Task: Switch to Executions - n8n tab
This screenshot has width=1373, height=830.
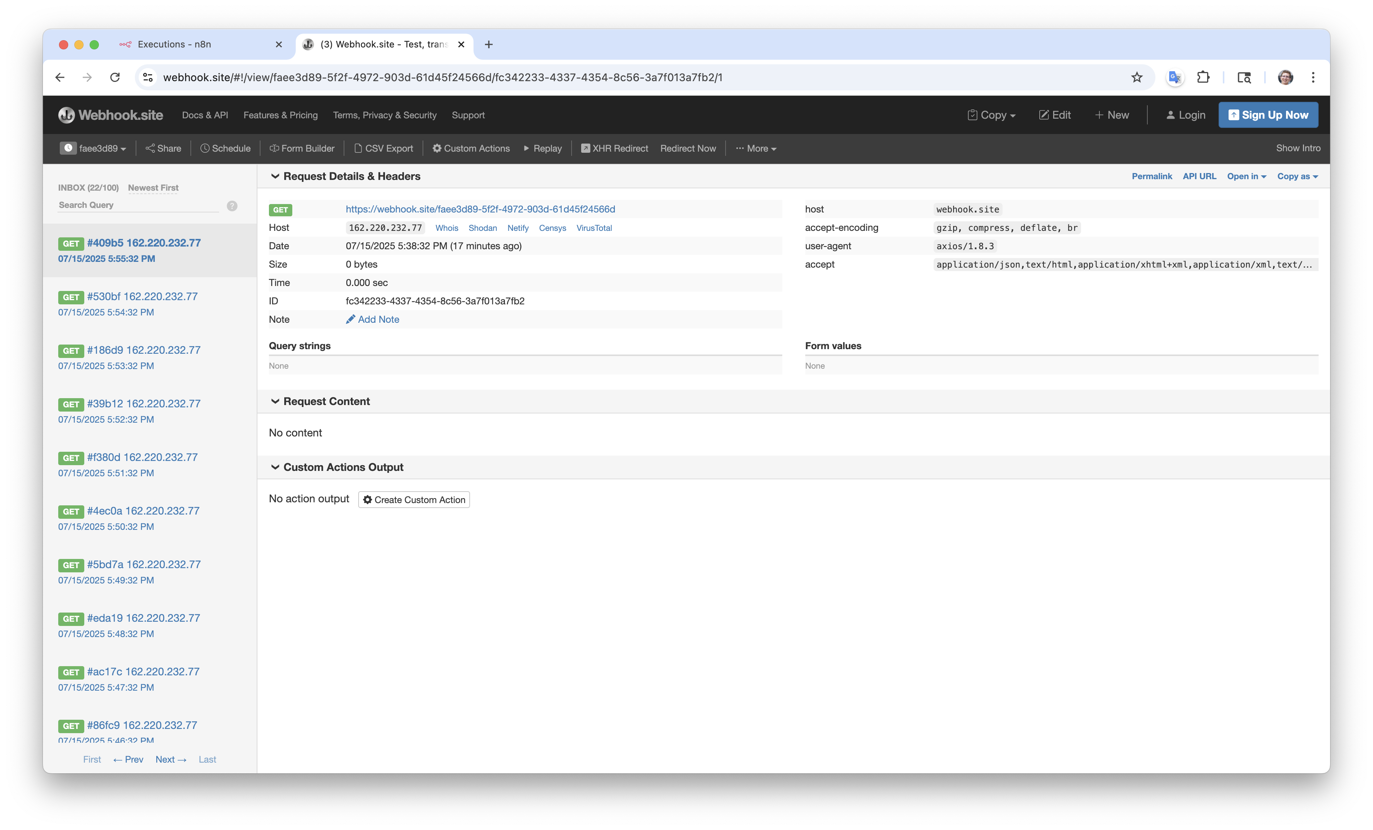Action: (174, 44)
